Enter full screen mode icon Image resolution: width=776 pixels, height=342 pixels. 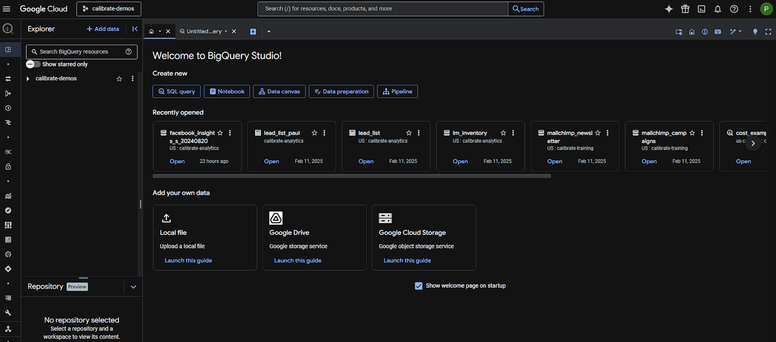(768, 31)
